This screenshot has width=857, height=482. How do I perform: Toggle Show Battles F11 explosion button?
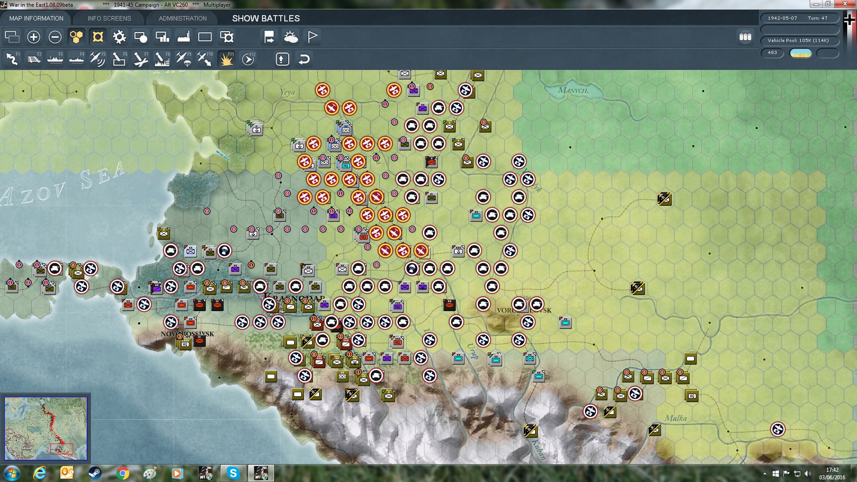(x=227, y=59)
